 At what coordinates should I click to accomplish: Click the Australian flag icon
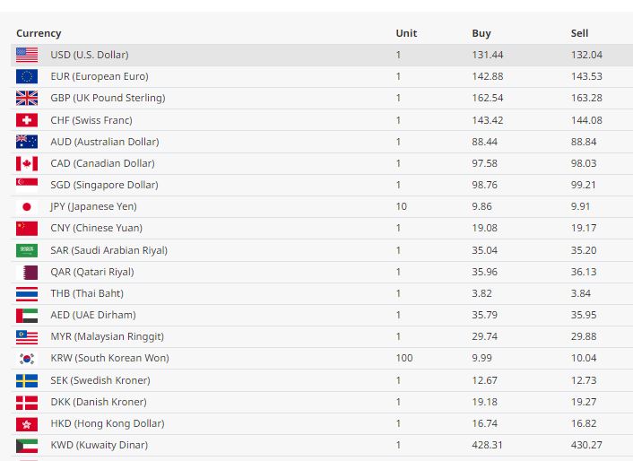27,142
